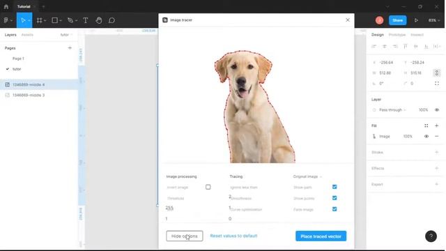This screenshot has height=251, width=446.
Task: Open fill styles grid icon
Action: (426, 125)
